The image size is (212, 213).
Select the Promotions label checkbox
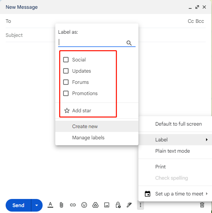tap(66, 93)
